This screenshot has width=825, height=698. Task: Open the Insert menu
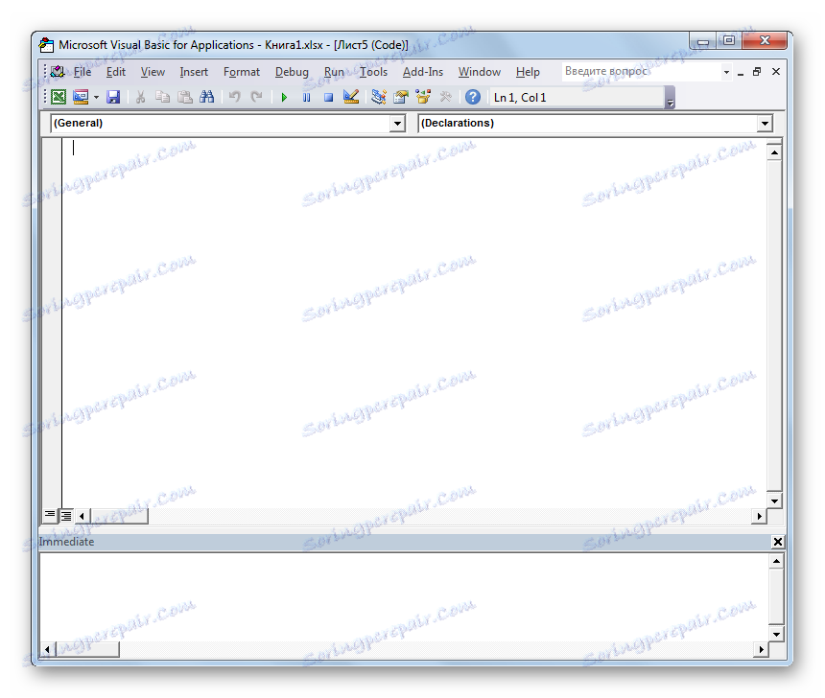click(194, 72)
